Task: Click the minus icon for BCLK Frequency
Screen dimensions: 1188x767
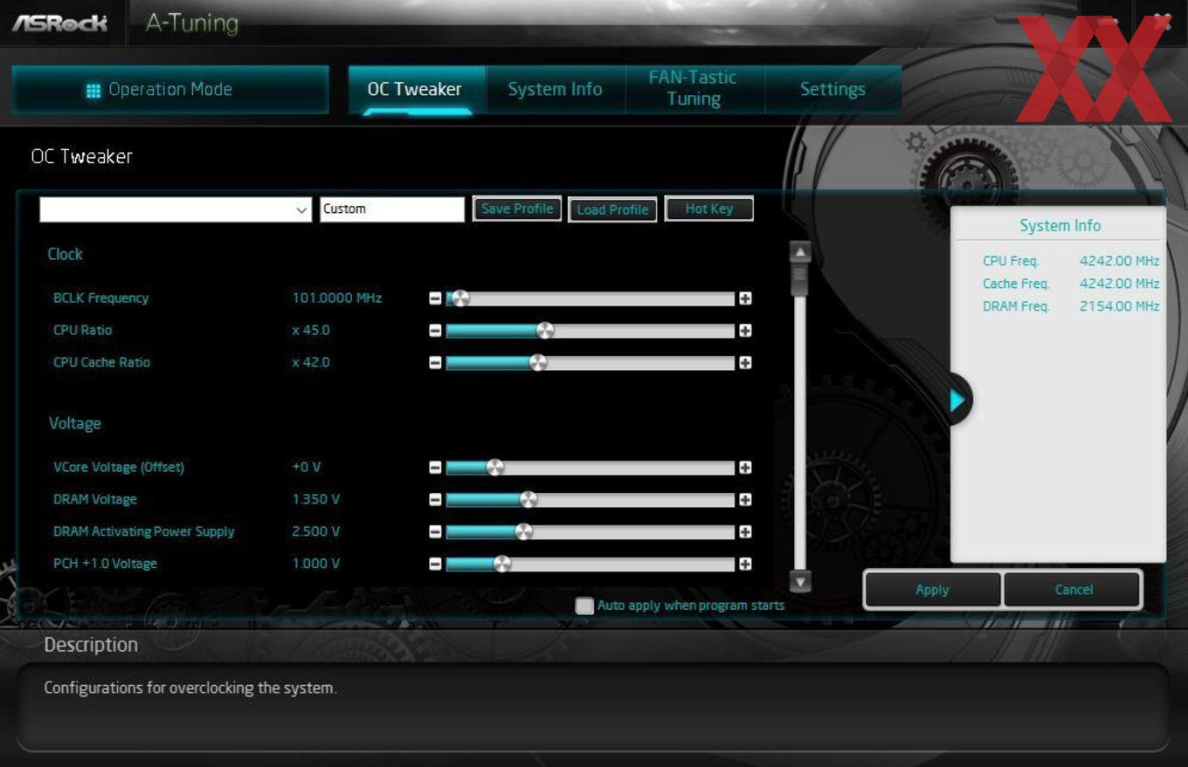Action: coord(435,298)
